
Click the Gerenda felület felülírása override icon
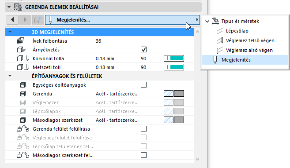23,128
